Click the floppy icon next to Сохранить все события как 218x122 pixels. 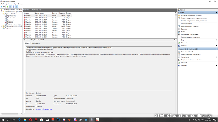[x=179, y=34]
